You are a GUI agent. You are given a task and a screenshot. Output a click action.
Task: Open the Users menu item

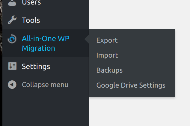31,3
